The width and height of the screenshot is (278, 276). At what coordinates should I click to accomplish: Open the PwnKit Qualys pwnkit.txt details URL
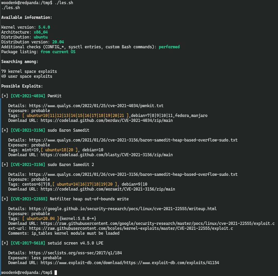tap(96, 106)
